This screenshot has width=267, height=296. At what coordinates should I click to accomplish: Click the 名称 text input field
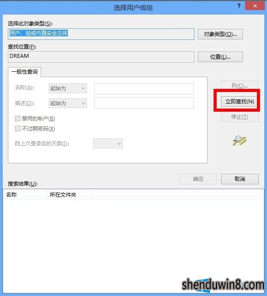coord(144,89)
